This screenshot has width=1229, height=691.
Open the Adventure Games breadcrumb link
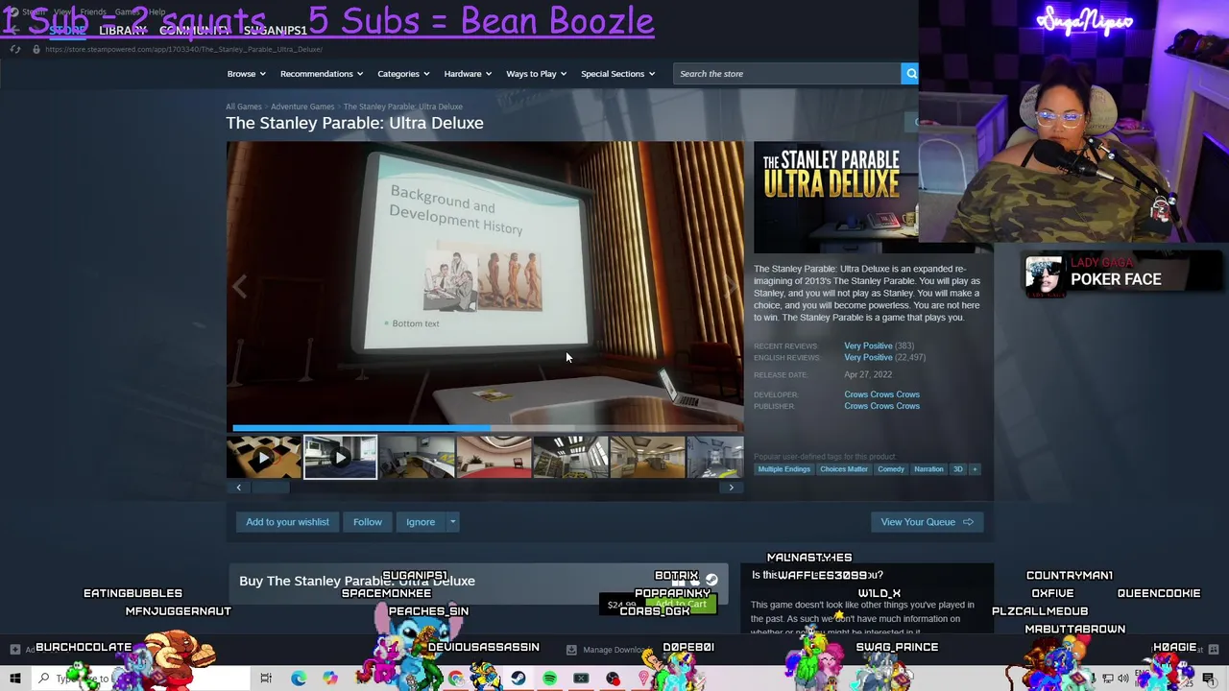pos(302,107)
